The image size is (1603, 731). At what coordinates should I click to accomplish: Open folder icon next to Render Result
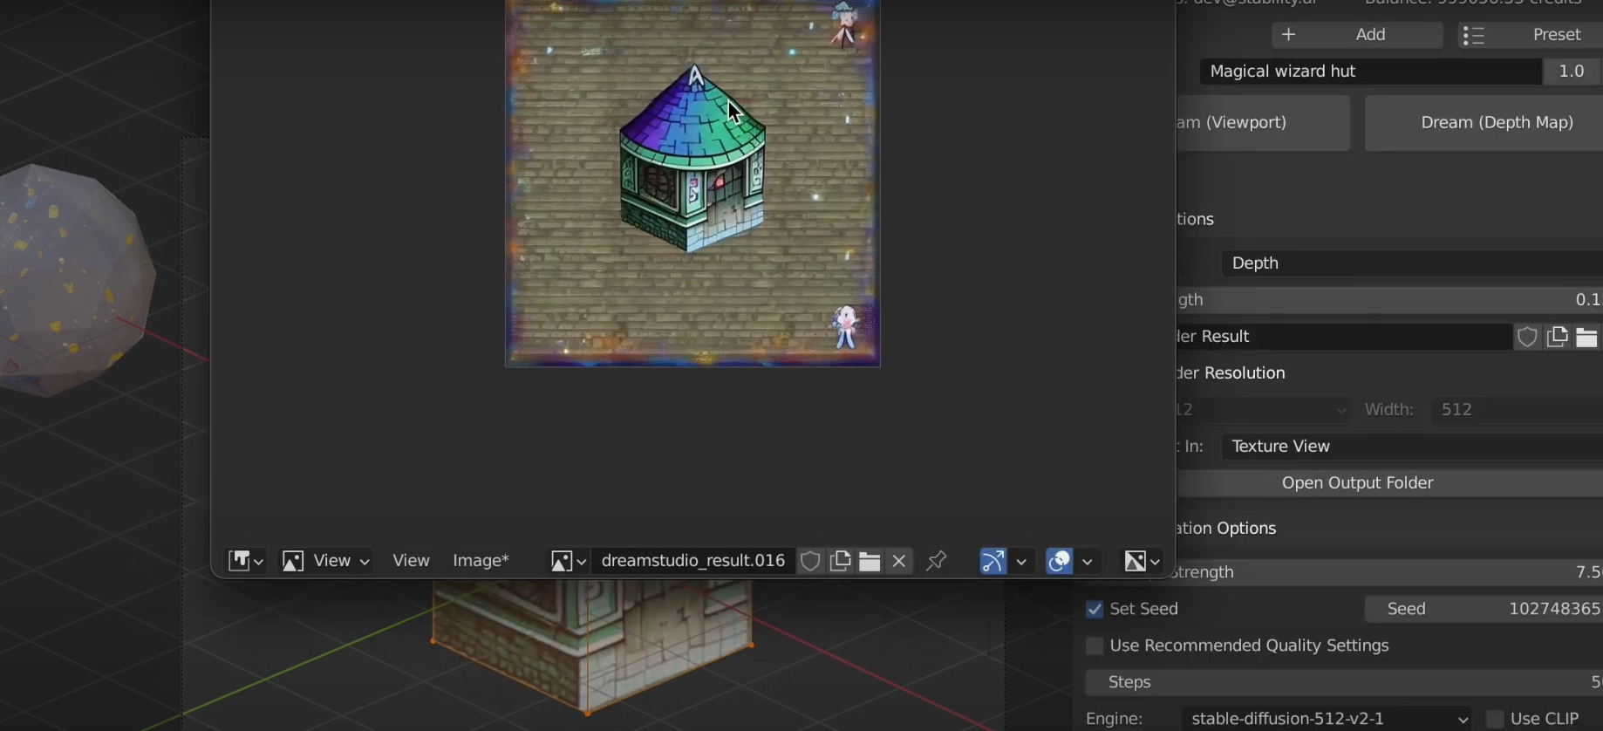pyautogui.click(x=1586, y=337)
